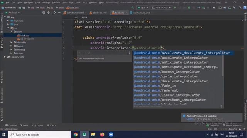Image resolution: width=247 pixels, height=138 pixels.
Task: Hide the Project panel with minus icon
Action: tap(59, 13)
